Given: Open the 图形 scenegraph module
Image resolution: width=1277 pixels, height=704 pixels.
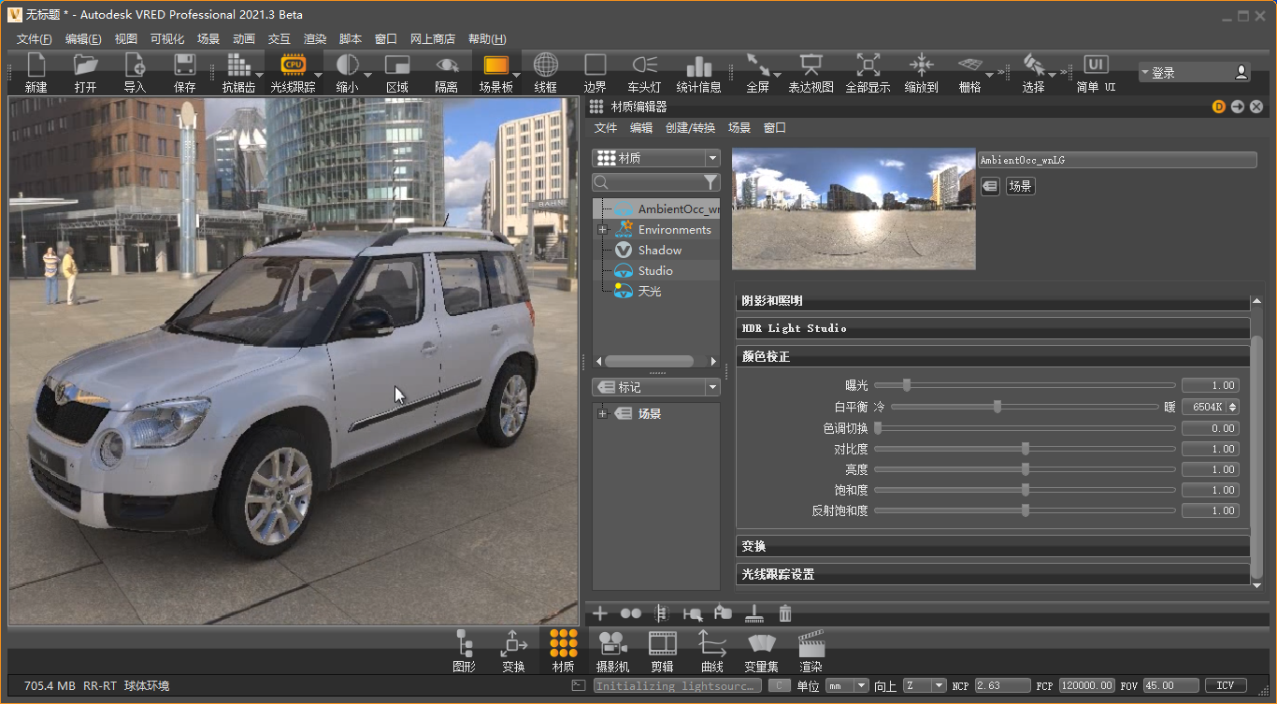Looking at the screenshot, I should (464, 651).
